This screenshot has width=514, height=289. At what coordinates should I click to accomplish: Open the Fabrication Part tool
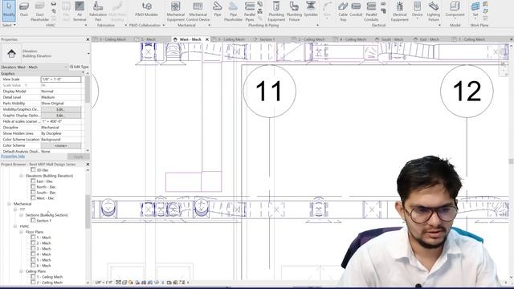(x=98, y=11)
